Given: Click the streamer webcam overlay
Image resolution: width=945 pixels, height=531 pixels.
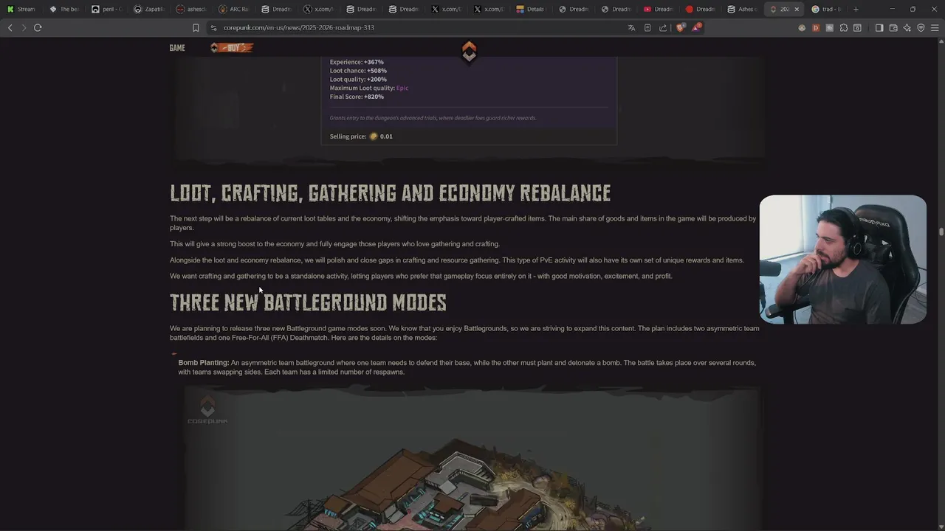Looking at the screenshot, I should pos(843,260).
